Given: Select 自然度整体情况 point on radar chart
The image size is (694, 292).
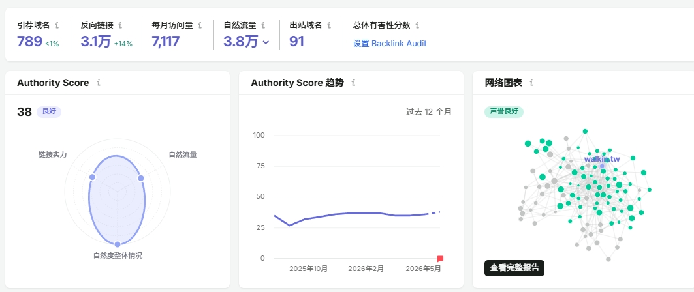Looking at the screenshot, I should [118, 244].
